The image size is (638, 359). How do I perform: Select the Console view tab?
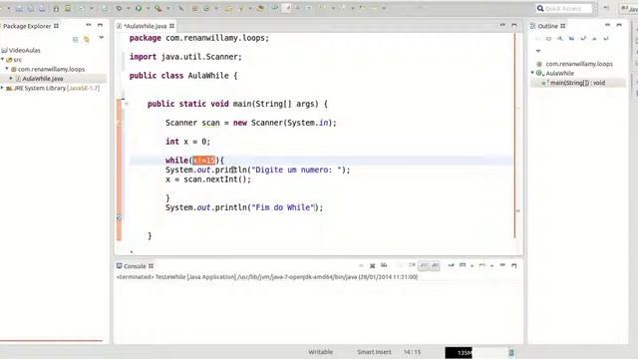tap(135, 266)
